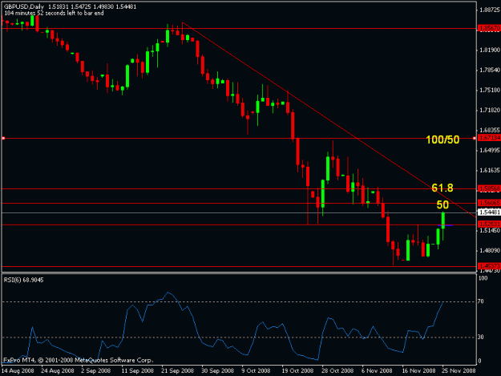Click the red 1.67134 price tag
Viewport: 501px width, 376px height.
click(489, 138)
